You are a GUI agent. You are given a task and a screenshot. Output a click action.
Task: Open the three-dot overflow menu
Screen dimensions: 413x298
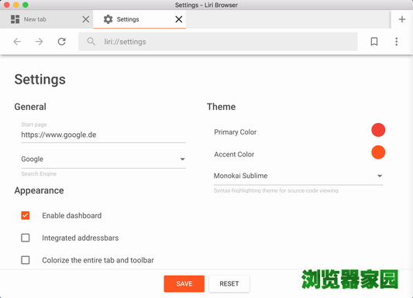point(397,42)
